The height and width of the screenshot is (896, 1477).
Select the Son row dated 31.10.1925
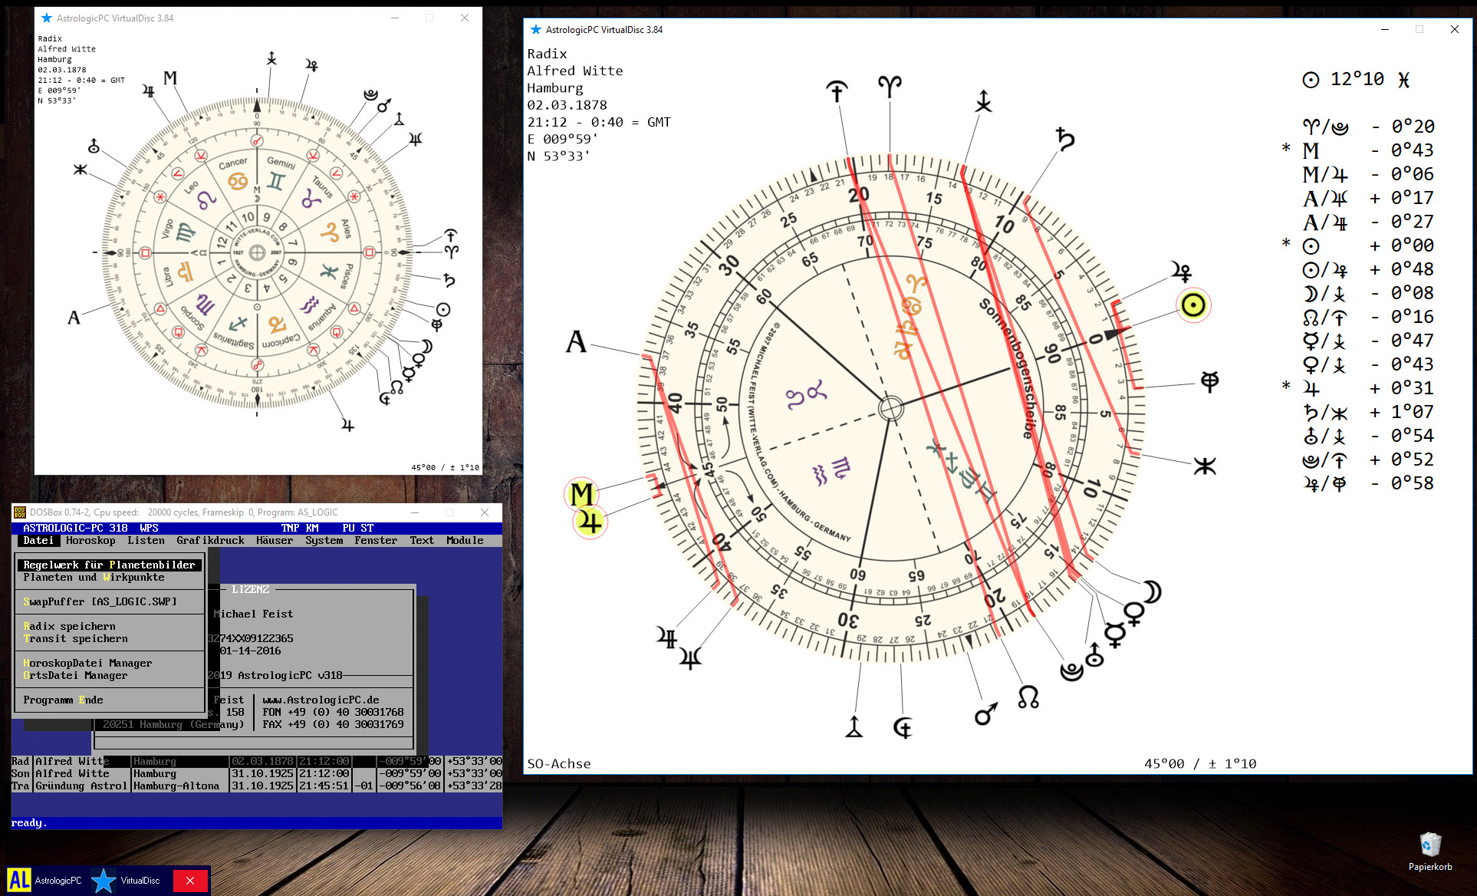click(257, 774)
